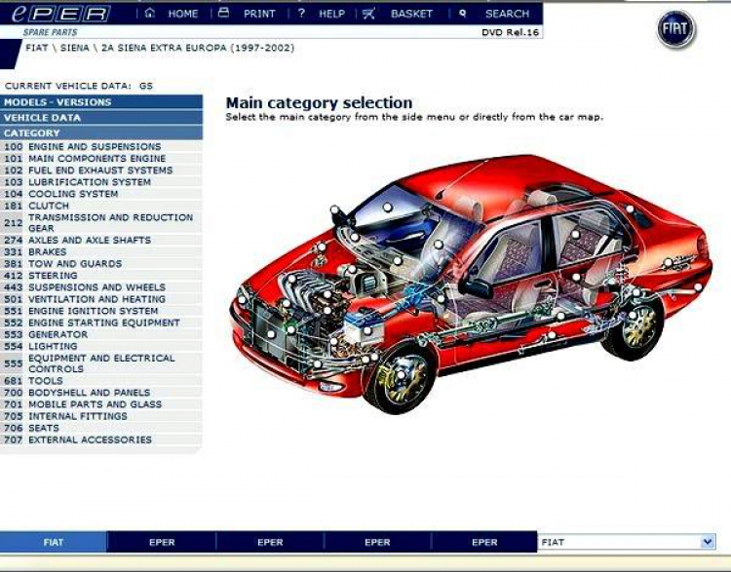Open the SEARCH menu item

click(x=507, y=14)
